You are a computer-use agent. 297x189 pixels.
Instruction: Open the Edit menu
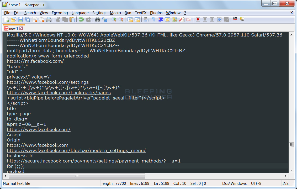tap(17, 13)
